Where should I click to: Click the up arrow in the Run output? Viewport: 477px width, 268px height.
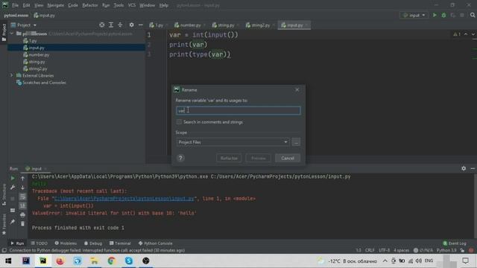(22, 179)
